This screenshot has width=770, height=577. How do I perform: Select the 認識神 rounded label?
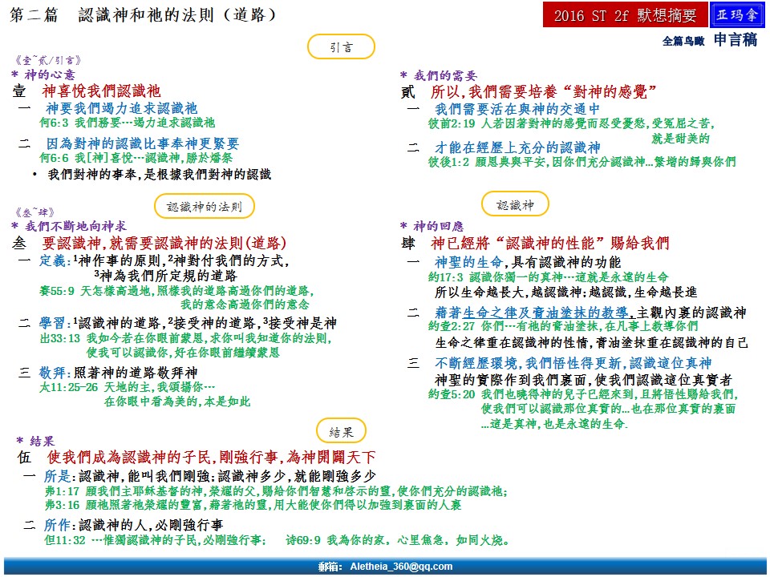pos(515,205)
